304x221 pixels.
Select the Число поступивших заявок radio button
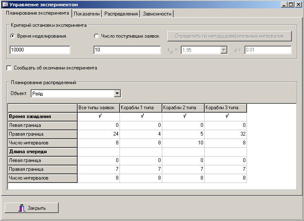(127, 36)
